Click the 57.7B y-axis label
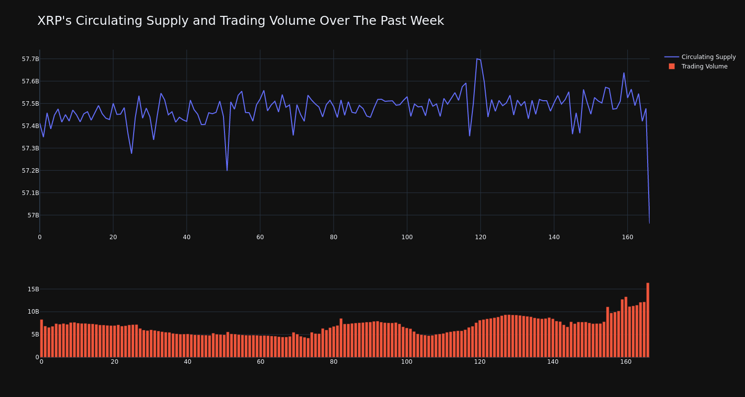745x397 pixels. pyautogui.click(x=30, y=59)
